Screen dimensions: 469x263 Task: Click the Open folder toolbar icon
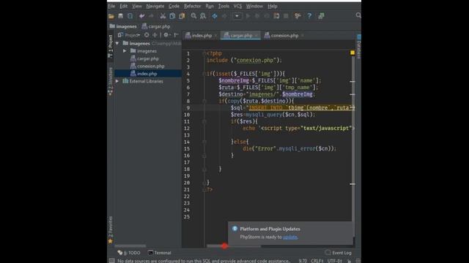pos(111,16)
